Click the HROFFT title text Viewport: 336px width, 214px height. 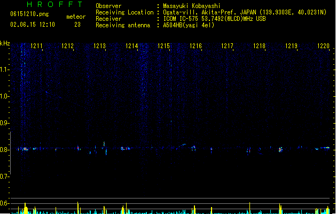pyautogui.click(x=55, y=4)
